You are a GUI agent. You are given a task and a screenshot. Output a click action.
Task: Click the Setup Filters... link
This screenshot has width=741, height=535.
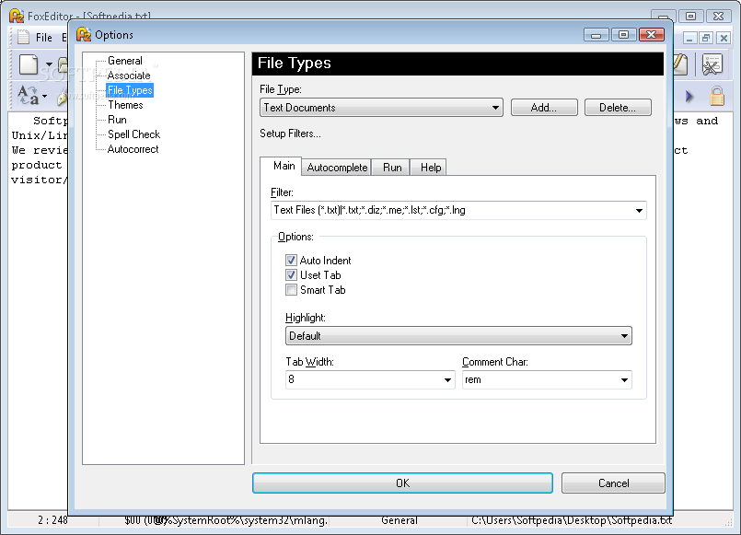click(290, 134)
